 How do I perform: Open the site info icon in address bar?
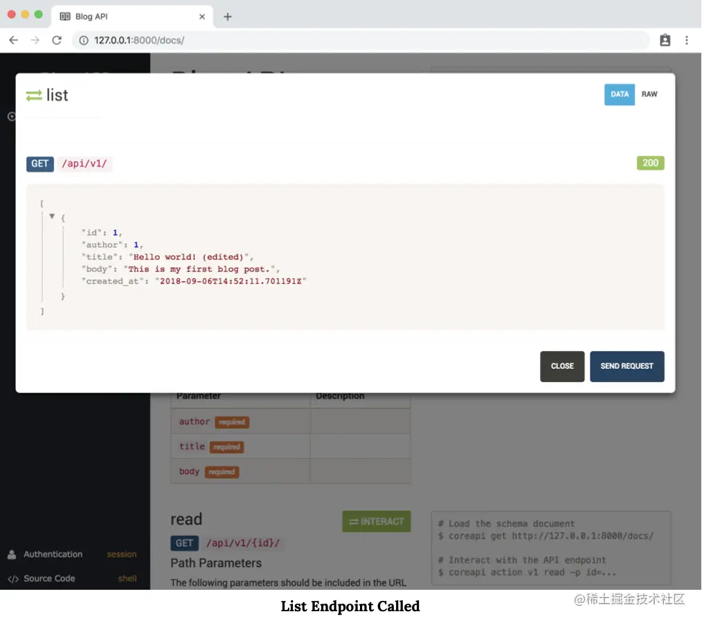point(84,40)
